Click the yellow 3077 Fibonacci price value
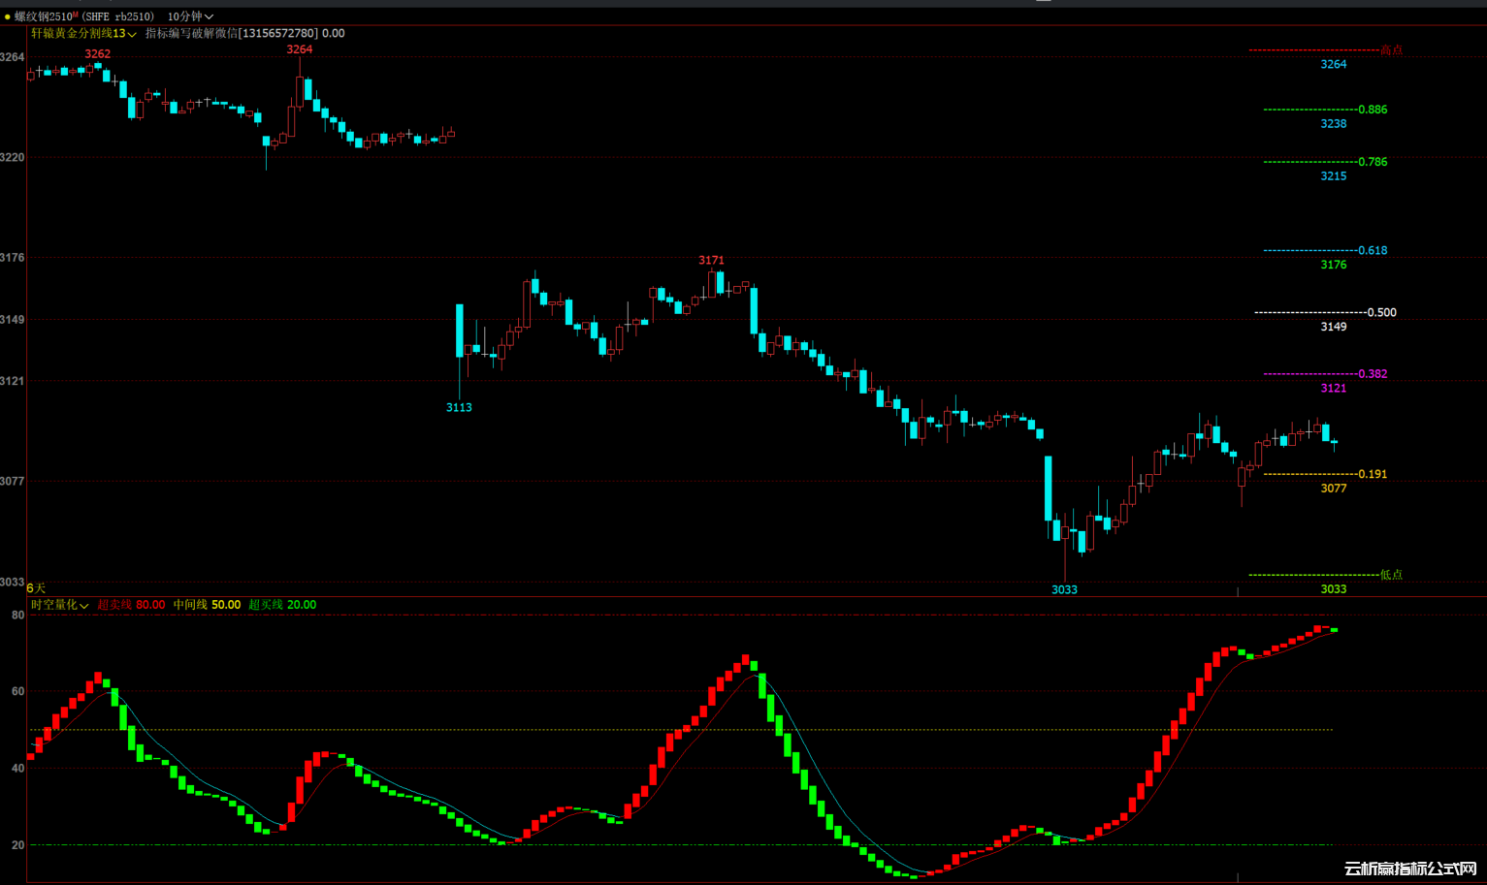This screenshot has height=885, width=1487. click(1334, 489)
